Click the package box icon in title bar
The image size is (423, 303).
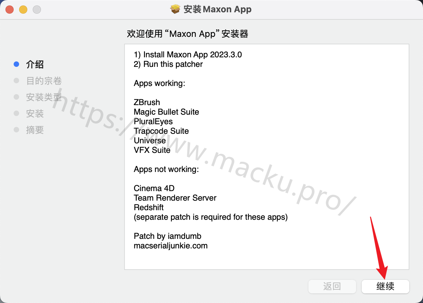coord(175,9)
